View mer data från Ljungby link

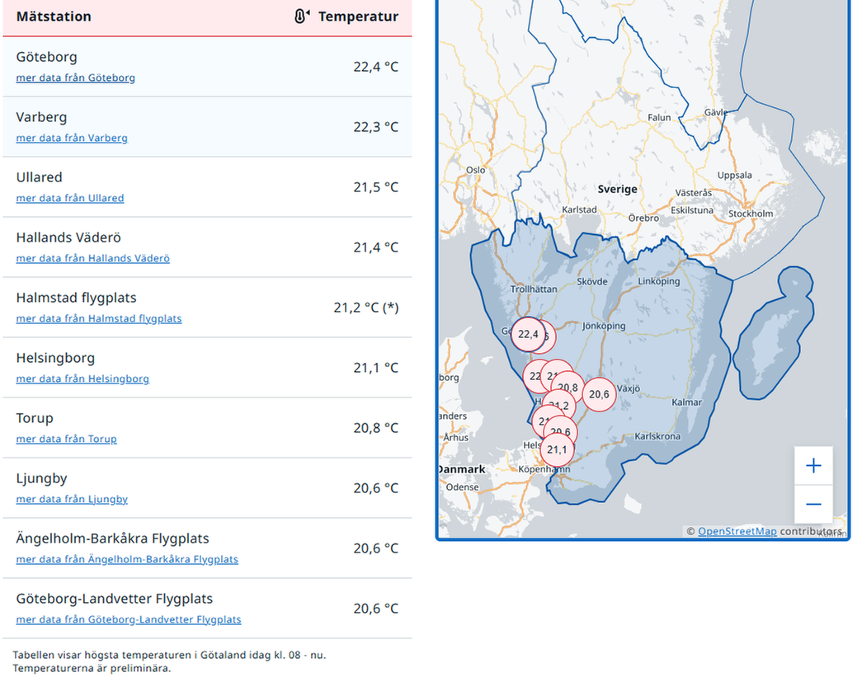coord(72,499)
